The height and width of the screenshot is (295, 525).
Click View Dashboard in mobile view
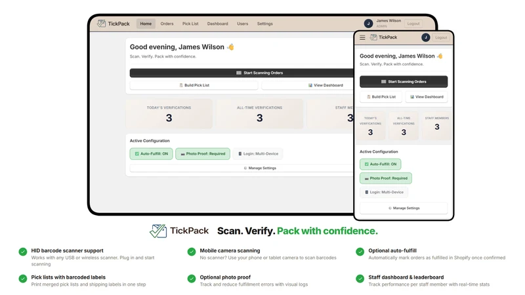427,96
